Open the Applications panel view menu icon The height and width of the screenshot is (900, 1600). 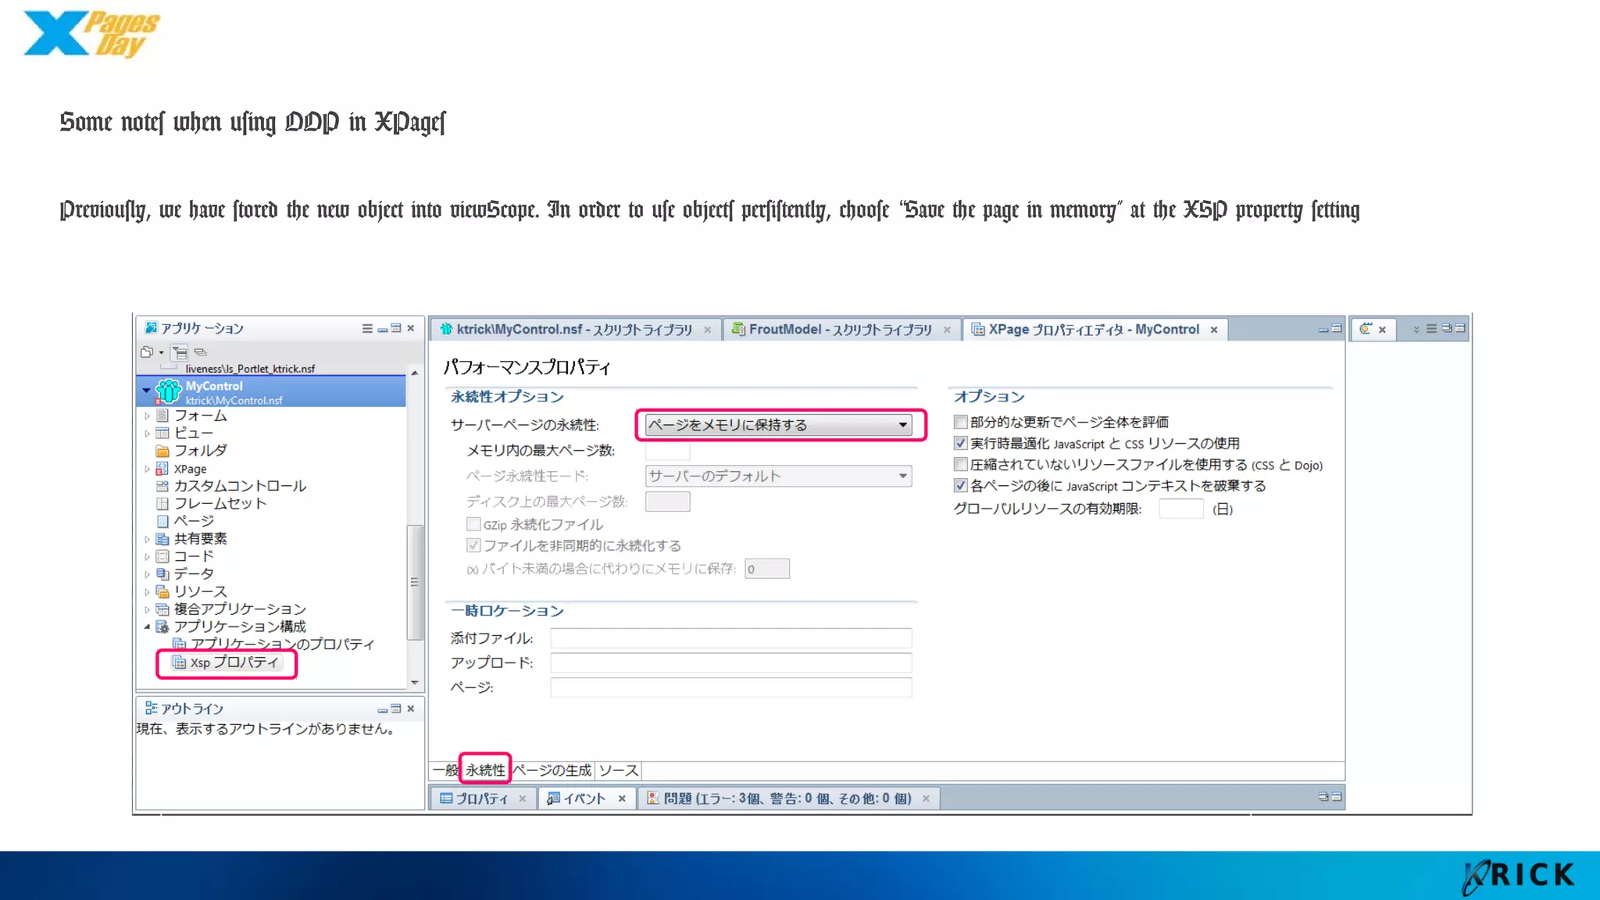pos(367,328)
